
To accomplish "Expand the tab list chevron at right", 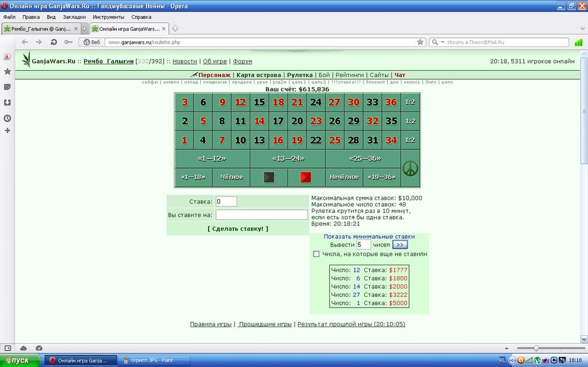I will pos(582,28).
